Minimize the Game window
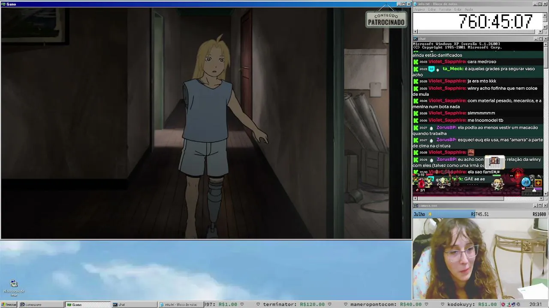The image size is (549, 308). click(x=398, y=4)
